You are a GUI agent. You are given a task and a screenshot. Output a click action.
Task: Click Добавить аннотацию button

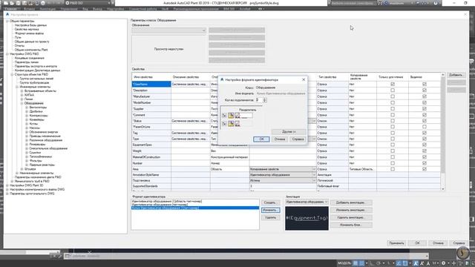pos(351,202)
